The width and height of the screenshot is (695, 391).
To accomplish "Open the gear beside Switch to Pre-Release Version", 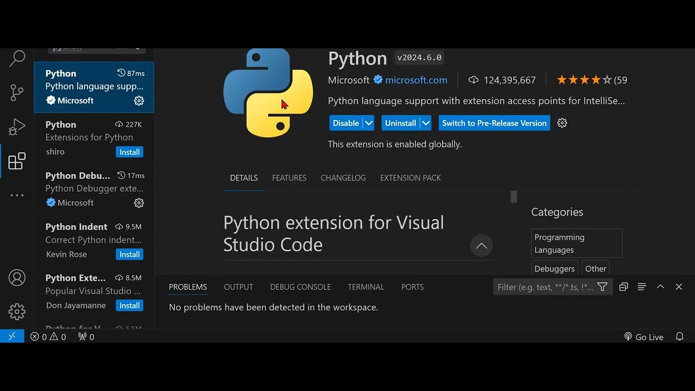I will tap(563, 123).
